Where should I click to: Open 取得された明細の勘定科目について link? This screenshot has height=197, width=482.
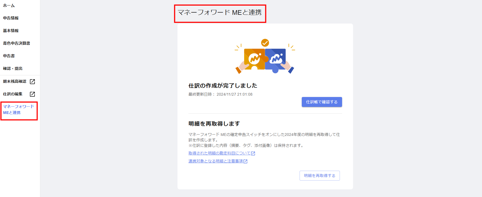coord(219,153)
